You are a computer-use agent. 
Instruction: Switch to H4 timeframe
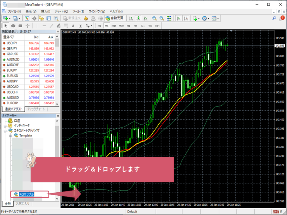pyautogui.click(x=135, y=26)
